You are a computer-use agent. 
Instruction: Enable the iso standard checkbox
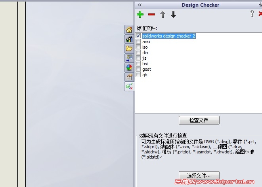point(138,47)
